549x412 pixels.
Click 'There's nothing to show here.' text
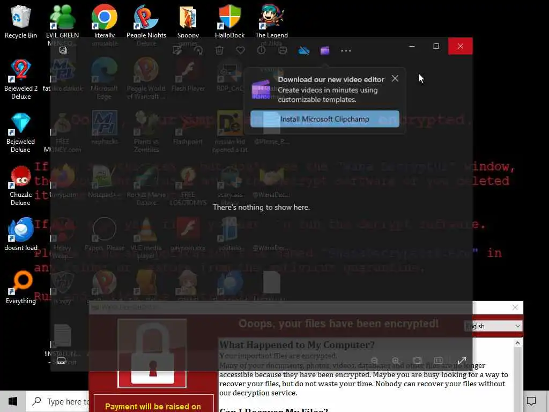pyautogui.click(x=261, y=208)
